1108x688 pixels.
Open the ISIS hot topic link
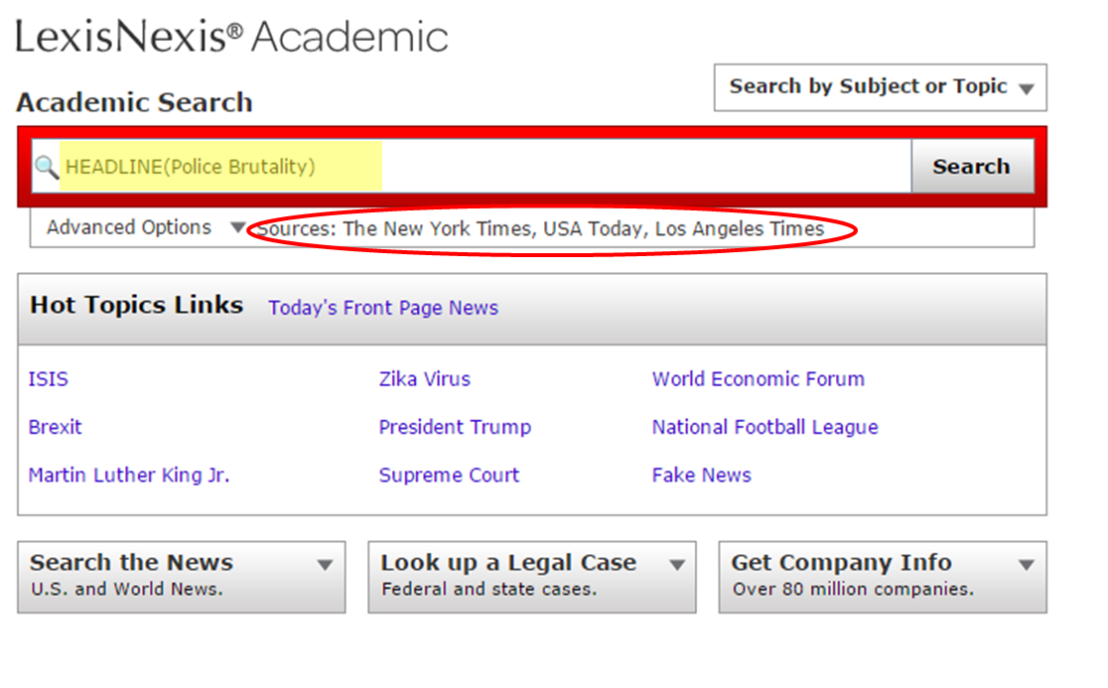click(48, 379)
